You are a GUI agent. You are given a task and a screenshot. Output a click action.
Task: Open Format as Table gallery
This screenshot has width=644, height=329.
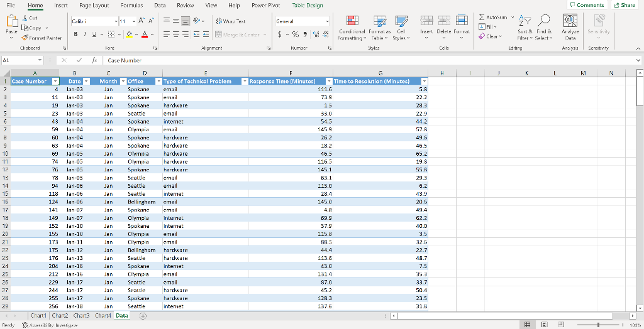point(379,28)
